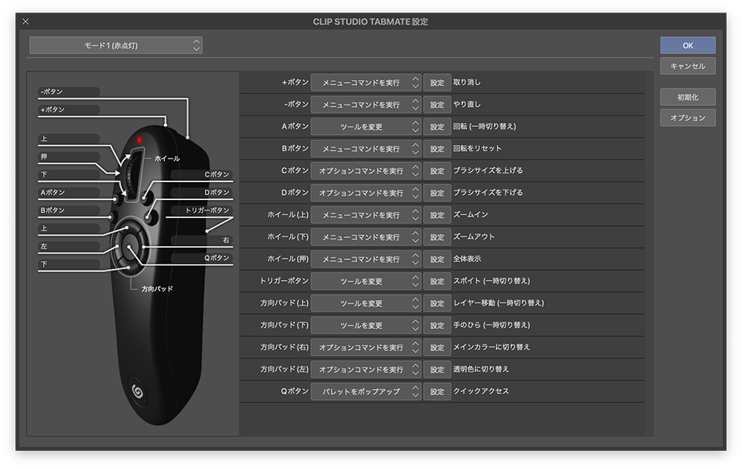This screenshot has width=742, height=469.
Task: Click 設定 for the -ボタン row
Action: tap(437, 105)
